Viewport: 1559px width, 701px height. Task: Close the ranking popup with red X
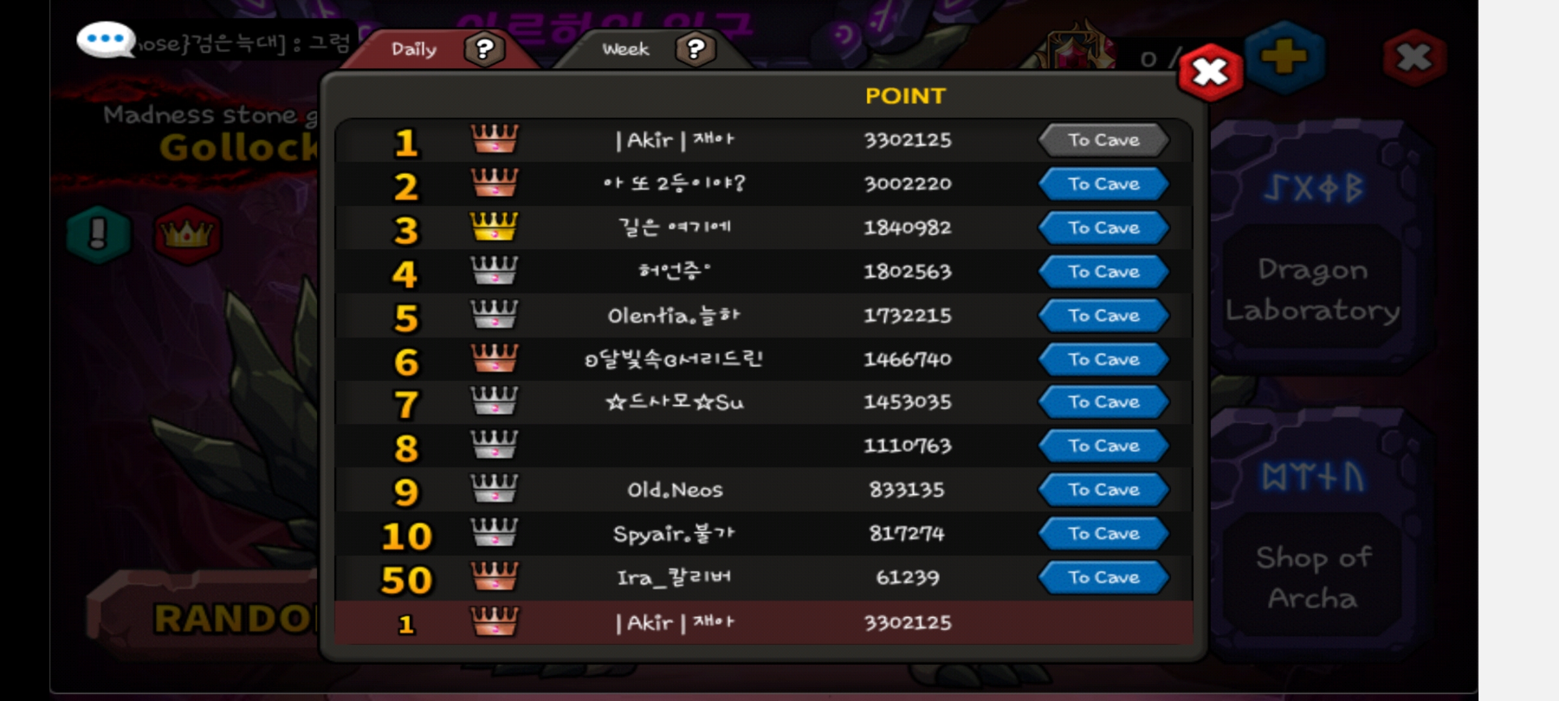[x=1210, y=72]
